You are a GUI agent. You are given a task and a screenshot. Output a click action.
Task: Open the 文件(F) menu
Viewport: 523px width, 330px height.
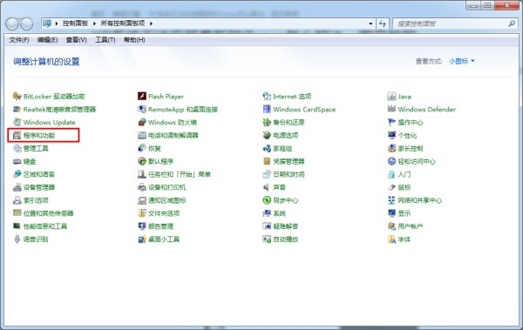(x=19, y=40)
